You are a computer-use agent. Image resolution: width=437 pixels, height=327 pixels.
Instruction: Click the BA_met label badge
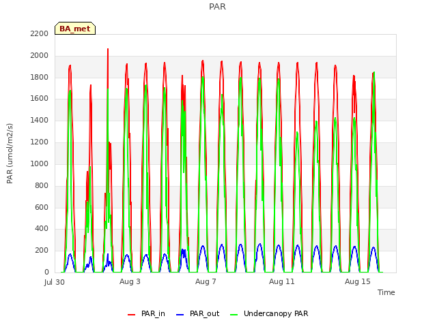pos(75,29)
